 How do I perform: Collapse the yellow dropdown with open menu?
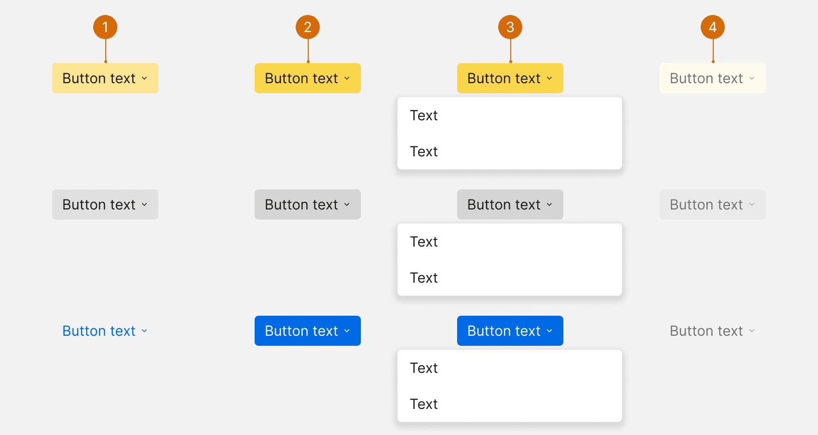pyautogui.click(x=510, y=78)
